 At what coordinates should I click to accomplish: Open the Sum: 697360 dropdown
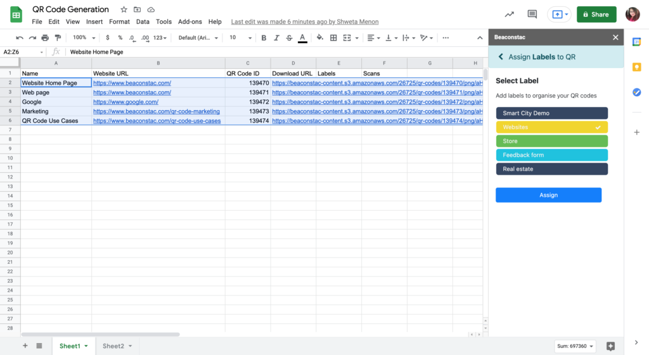pyautogui.click(x=574, y=346)
